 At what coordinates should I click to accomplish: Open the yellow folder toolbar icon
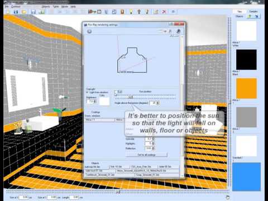(24, 12)
